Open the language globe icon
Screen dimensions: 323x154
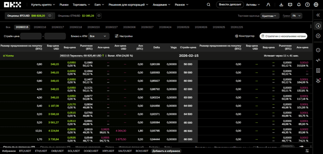pos(316,4)
